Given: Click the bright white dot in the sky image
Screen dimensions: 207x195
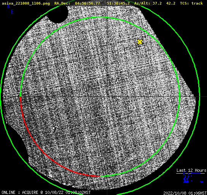Looking at the screenshot, I should 54,128.
